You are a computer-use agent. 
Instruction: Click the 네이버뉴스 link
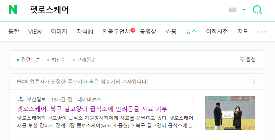coord(89,100)
